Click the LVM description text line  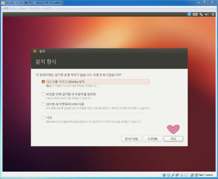(98, 108)
